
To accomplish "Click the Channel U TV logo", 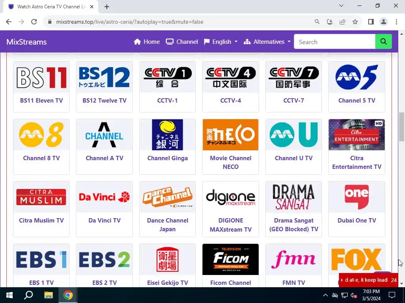I will click(294, 135).
